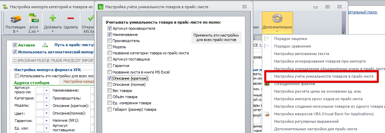This screenshot has height=133, width=385.
Task: Open Ед. изм column dropdown
Action: (x=47, y=128)
